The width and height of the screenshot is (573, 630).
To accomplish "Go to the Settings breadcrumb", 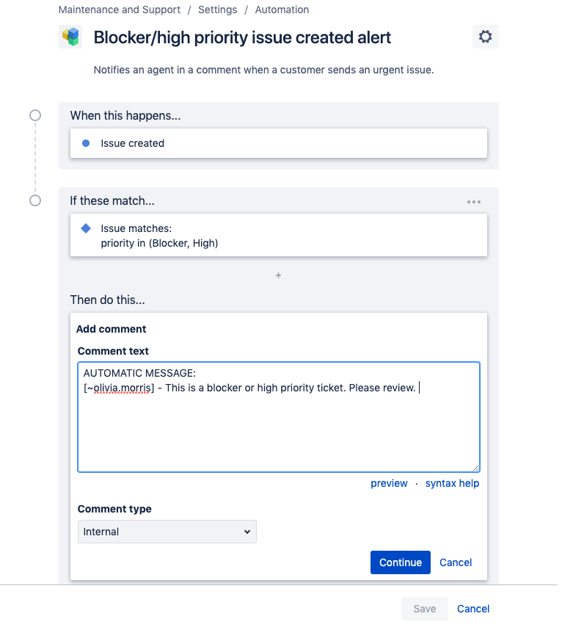I will click(x=217, y=10).
